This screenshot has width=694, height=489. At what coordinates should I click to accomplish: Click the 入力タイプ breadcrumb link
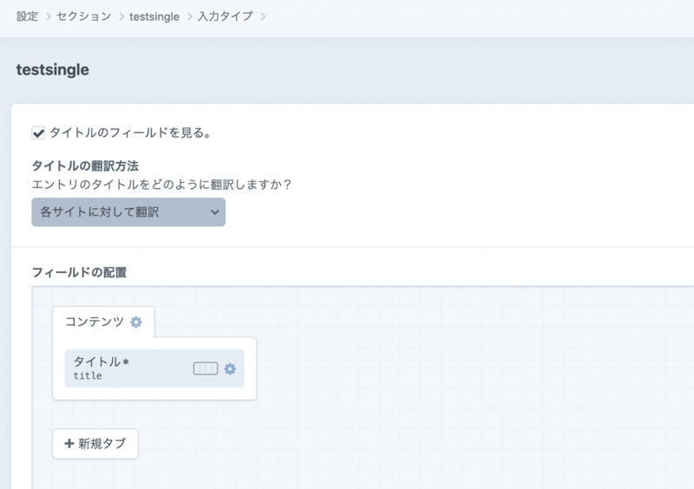pos(225,16)
